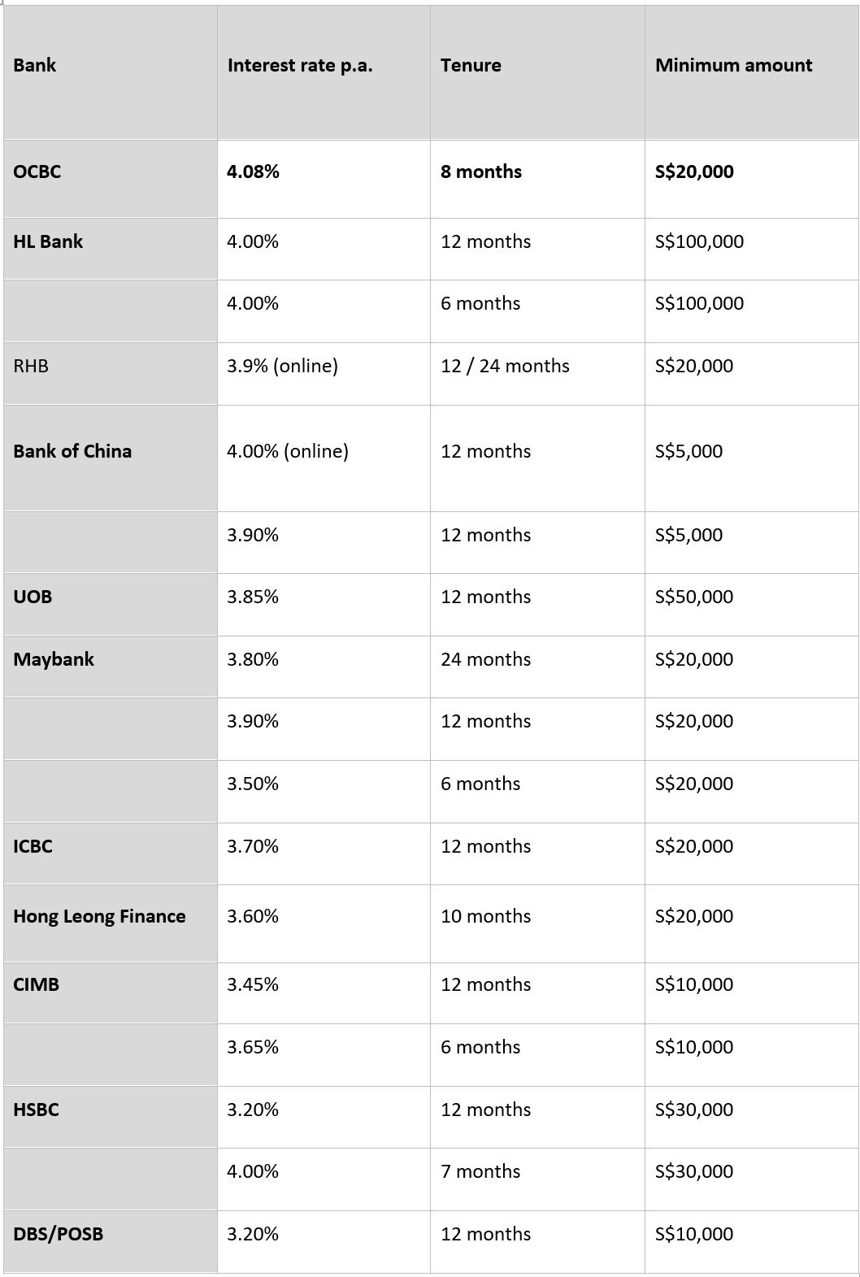Click the Tenure column header
The width and height of the screenshot is (860, 1277).
tap(537, 72)
